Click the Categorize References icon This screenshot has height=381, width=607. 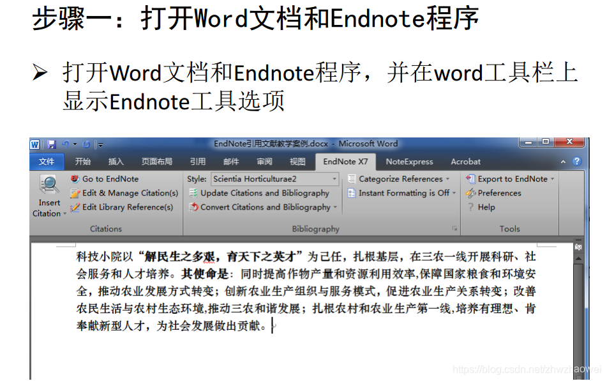click(352, 179)
